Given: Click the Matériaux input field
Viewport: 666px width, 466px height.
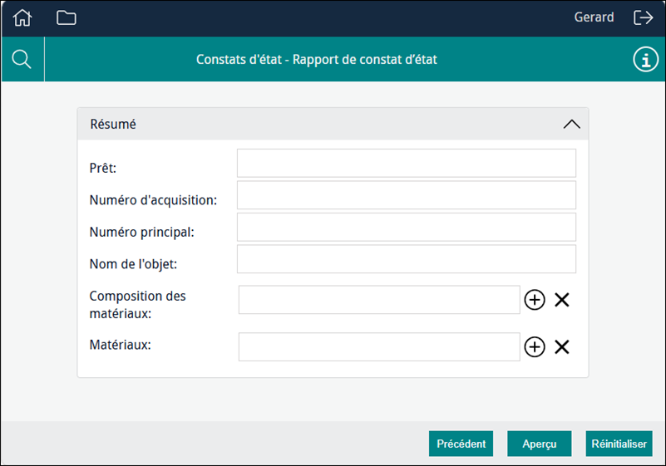Looking at the screenshot, I should pos(379,346).
